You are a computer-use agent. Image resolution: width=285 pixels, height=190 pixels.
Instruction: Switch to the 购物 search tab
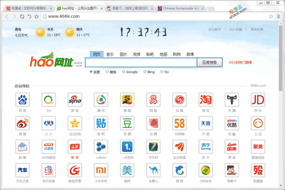tap(177, 54)
